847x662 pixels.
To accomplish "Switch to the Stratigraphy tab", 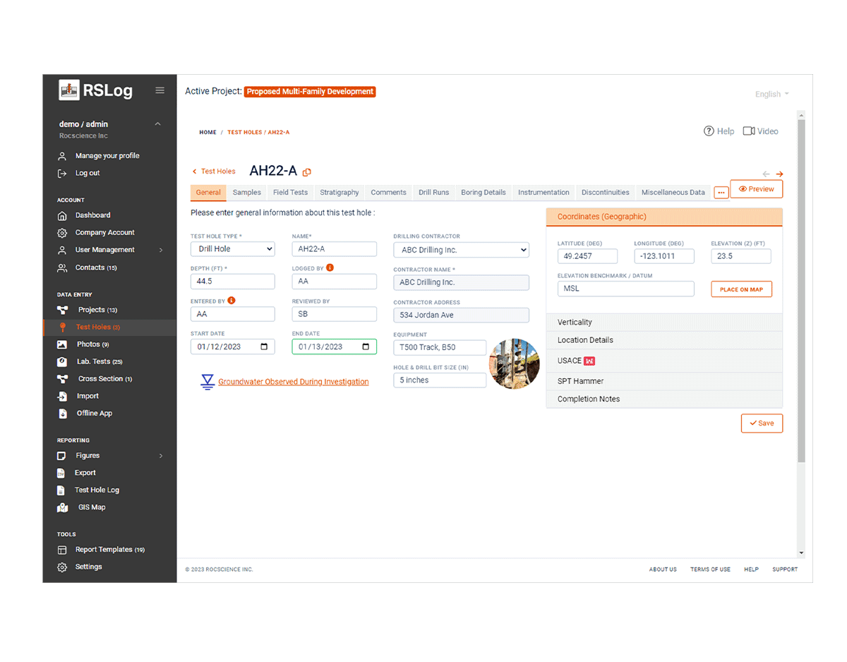I will (339, 193).
